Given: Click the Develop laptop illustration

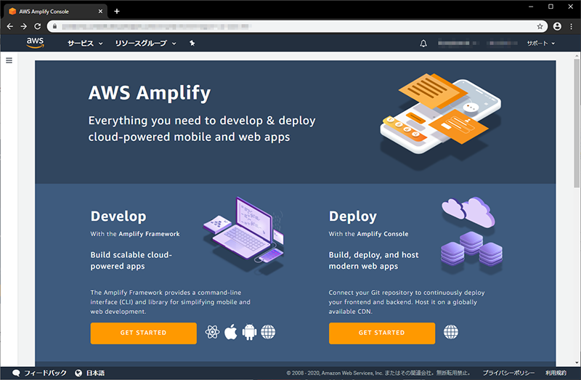Looking at the screenshot, I should coord(244,235).
